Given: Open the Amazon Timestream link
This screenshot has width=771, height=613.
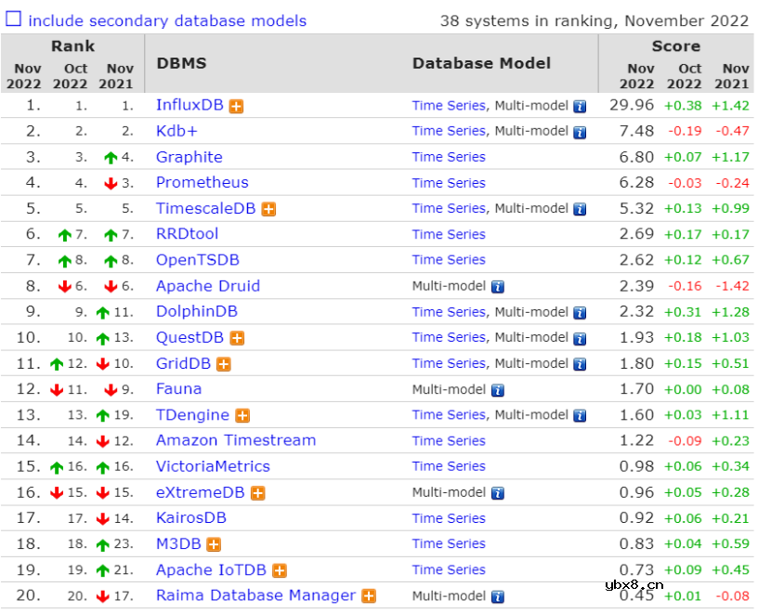Looking at the screenshot, I should tap(235, 440).
